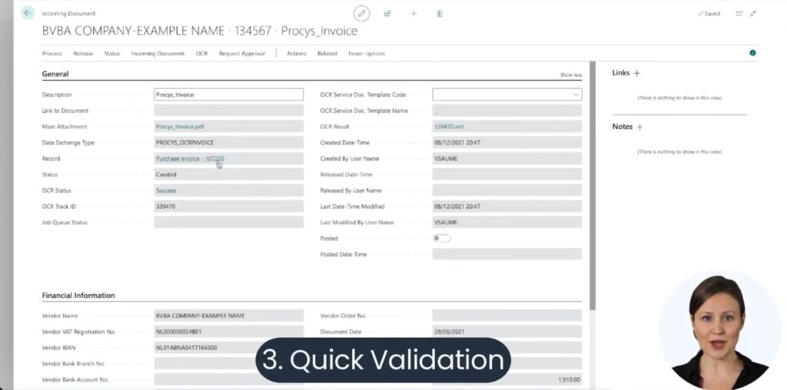Screen dimensions: 787x390
Task: Click the Vendor Order No. field
Action: pos(507,316)
